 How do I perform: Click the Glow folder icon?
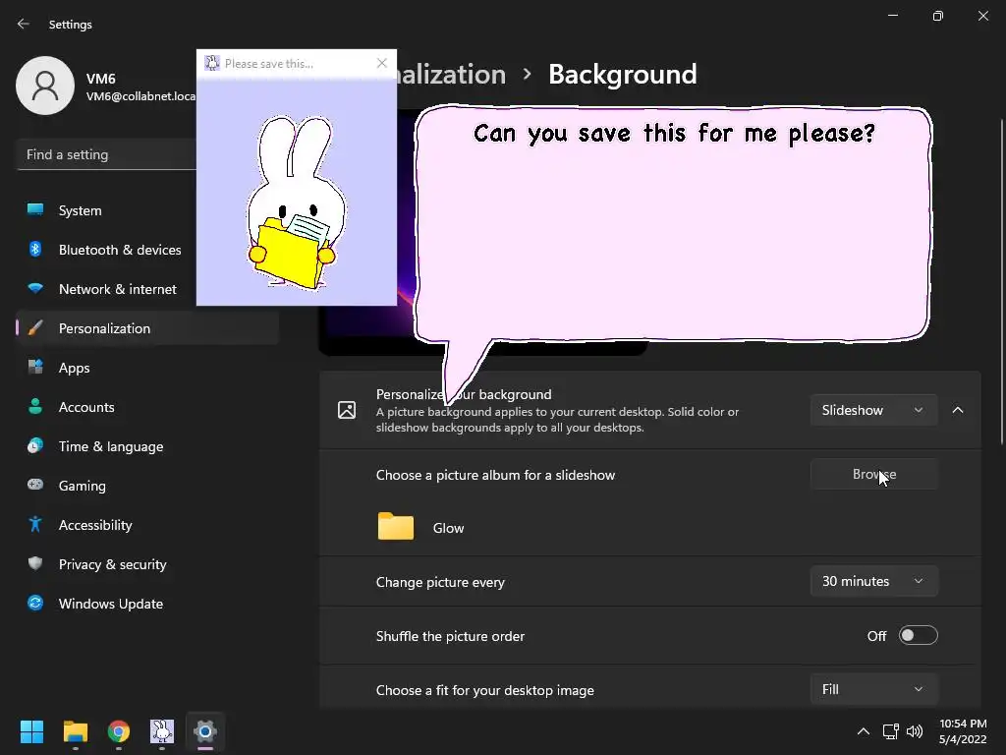pos(396,526)
